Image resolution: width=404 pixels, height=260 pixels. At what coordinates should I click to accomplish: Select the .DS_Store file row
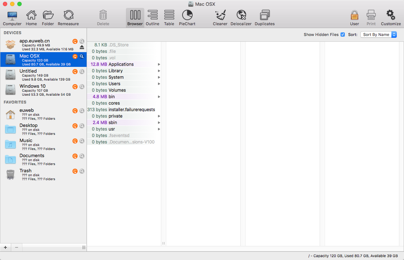point(124,45)
